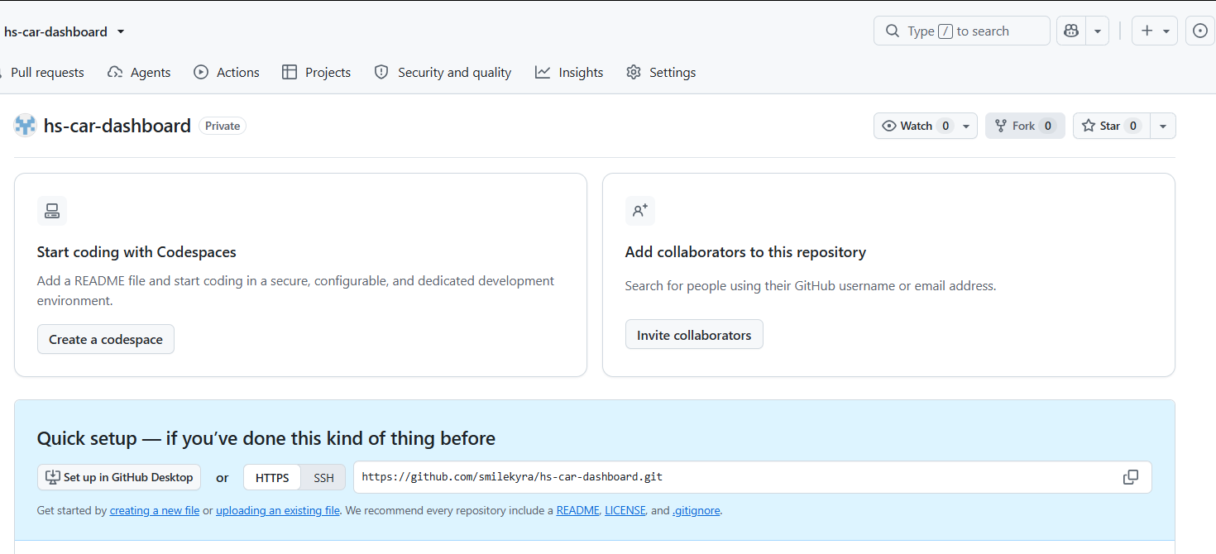Click the Private visibility badge

[223, 126]
